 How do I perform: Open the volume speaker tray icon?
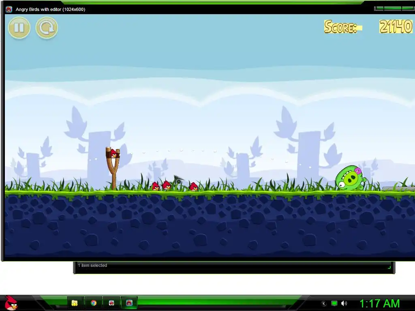coord(344,303)
